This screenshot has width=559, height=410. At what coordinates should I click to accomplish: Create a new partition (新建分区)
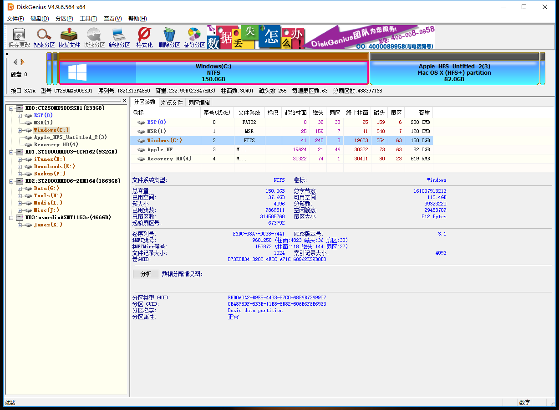[x=119, y=37]
